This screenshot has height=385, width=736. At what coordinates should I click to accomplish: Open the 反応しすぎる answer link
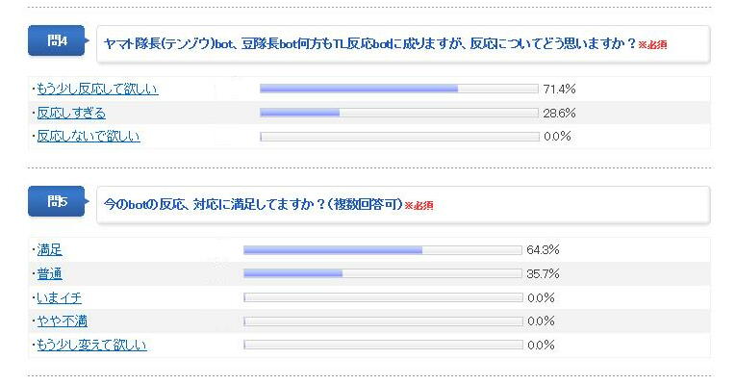pyautogui.click(x=71, y=113)
